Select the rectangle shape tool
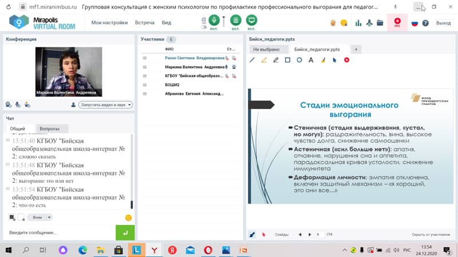Screen dimensions: 458x257 tap(287, 60)
